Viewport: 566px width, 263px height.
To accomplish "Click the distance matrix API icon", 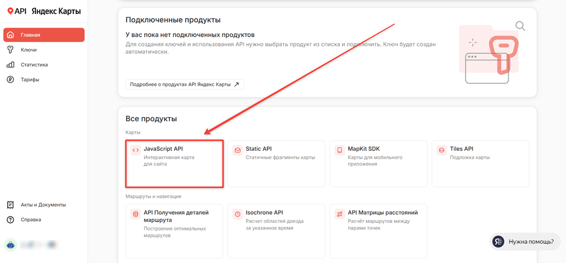I will (x=340, y=214).
